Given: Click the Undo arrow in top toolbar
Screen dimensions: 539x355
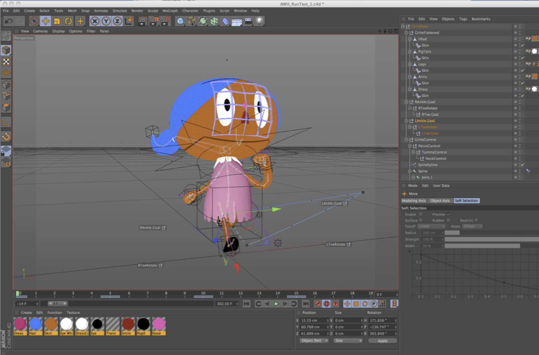Looking at the screenshot, I should click(9, 21).
